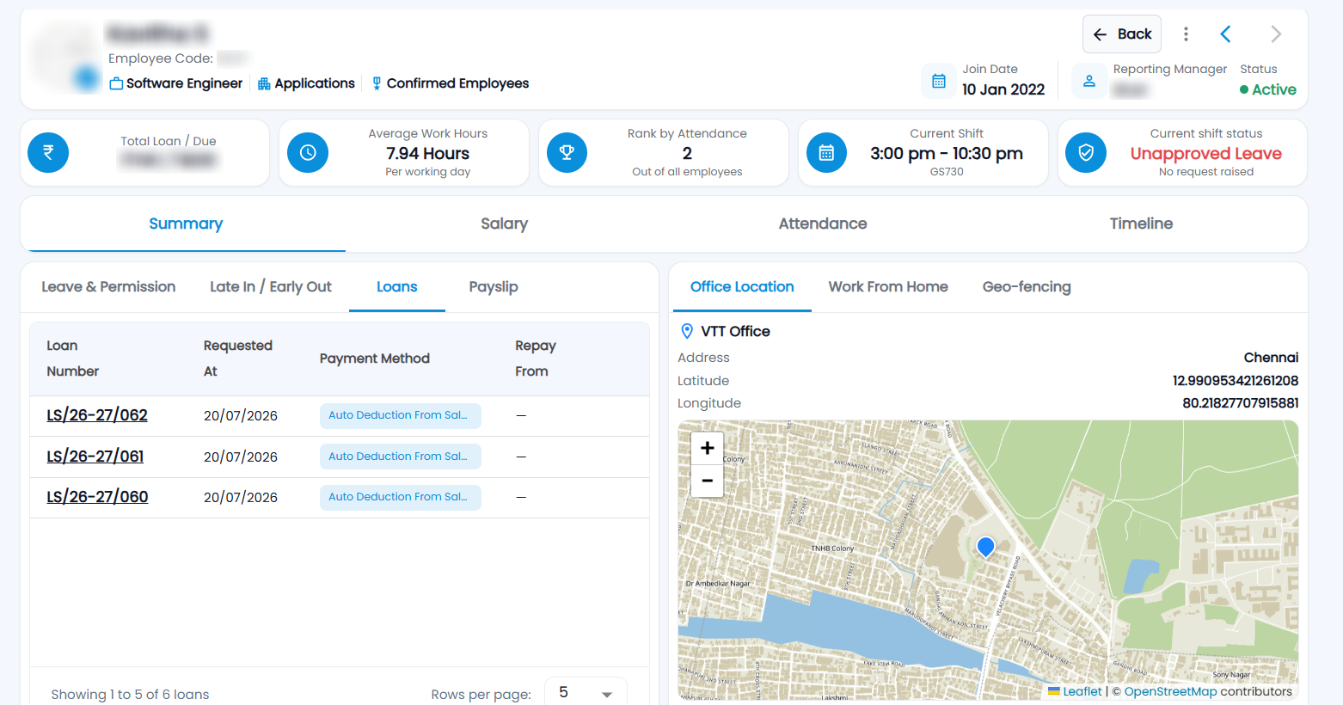The width and height of the screenshot is (1343, 705).
Task: Open the Geo-fencing tab
Action: coord(1027,287)
